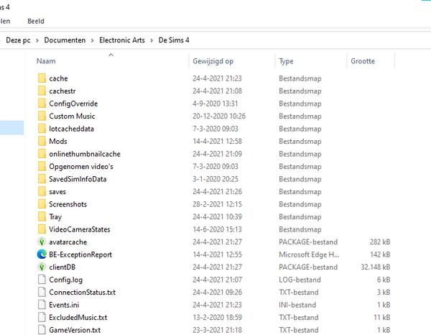Click the avatarcache package file icon
Viewport: 431px width, 335px height.
pos(42,242)
